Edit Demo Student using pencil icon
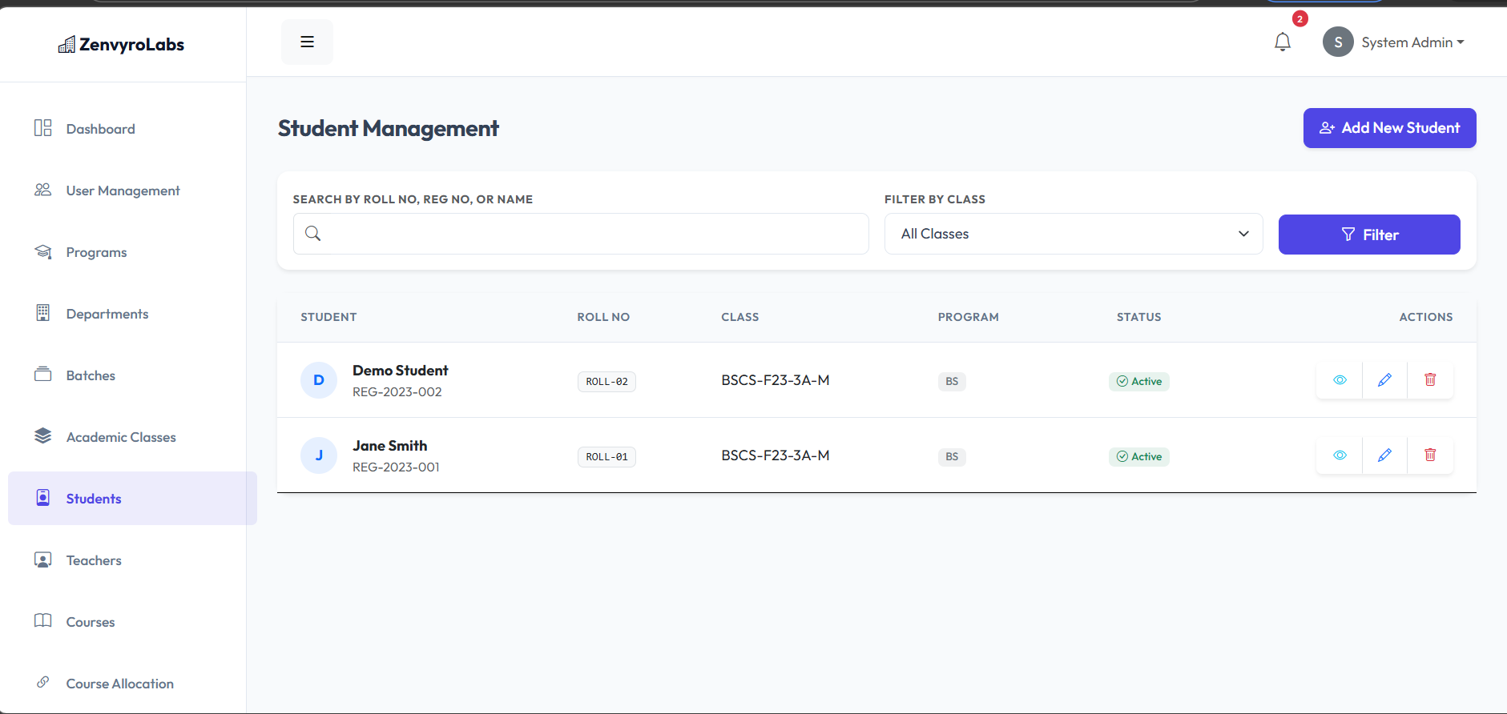This screenshot has height=714, width=1507. coord(1384,380)
